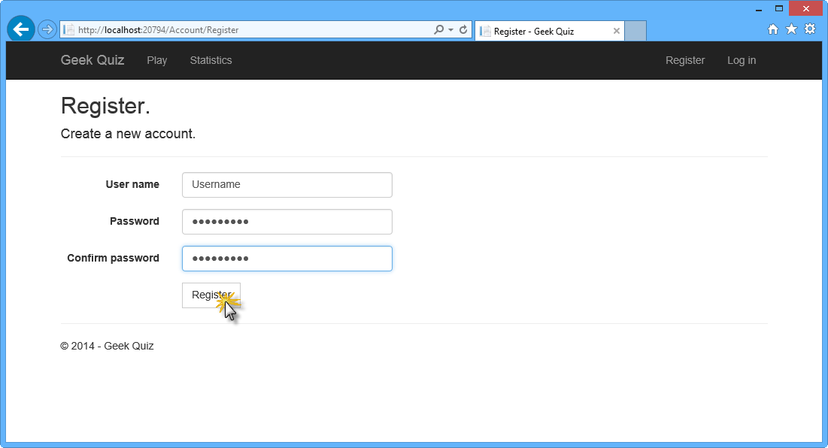Click the forward navigation arrow
828x448 pixels.
[47, 30]
